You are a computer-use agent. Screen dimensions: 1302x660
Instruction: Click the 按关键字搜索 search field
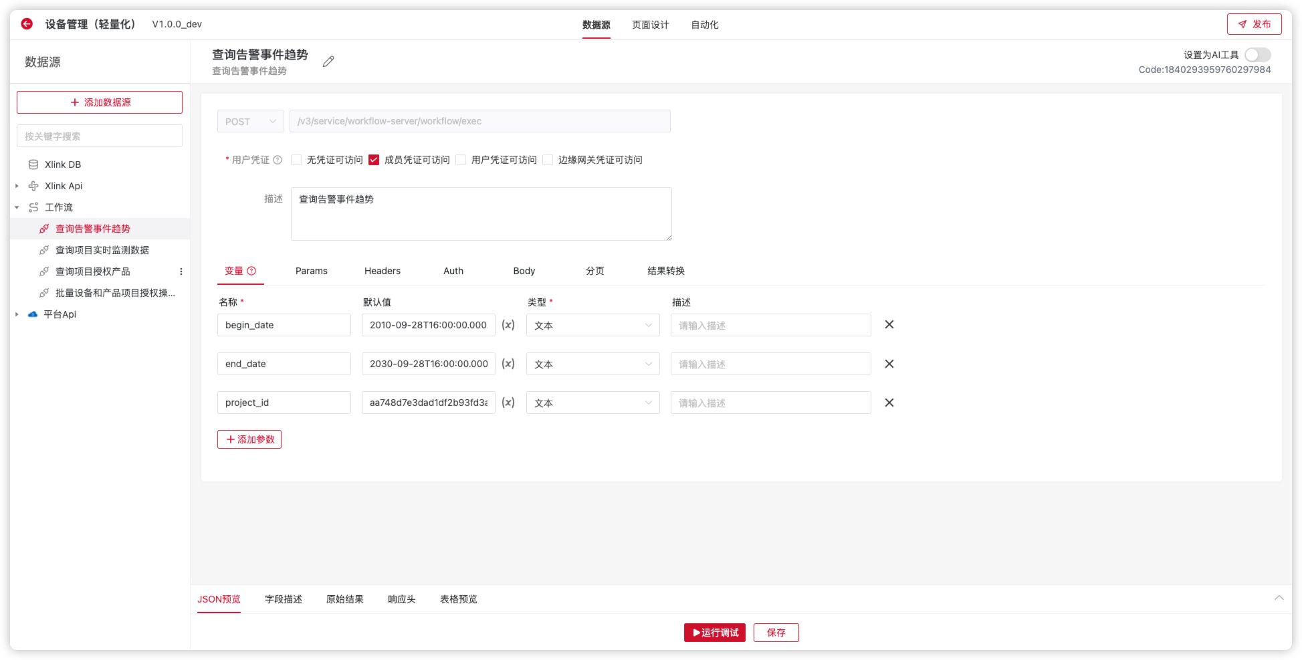tap(99, 135)
